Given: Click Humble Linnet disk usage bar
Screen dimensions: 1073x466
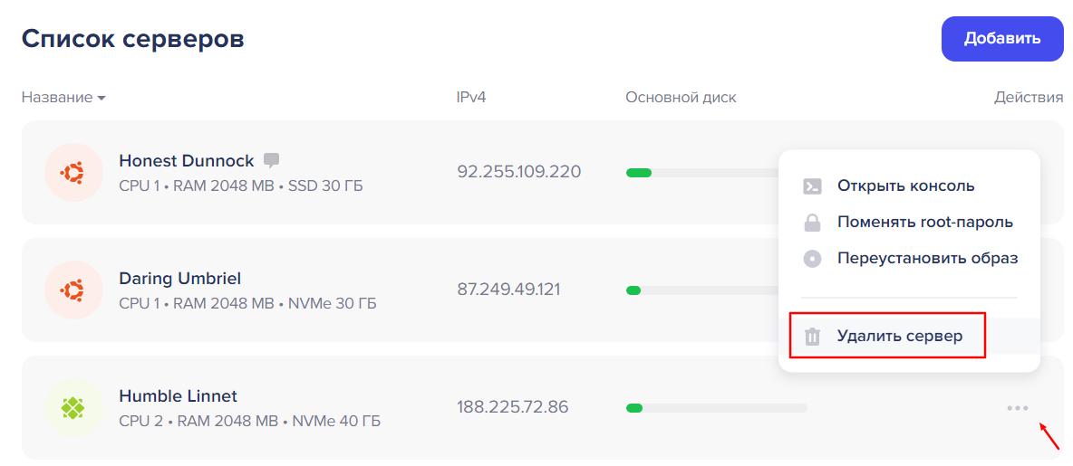Looking at the screenshot, I should click(x=717, y=408).
